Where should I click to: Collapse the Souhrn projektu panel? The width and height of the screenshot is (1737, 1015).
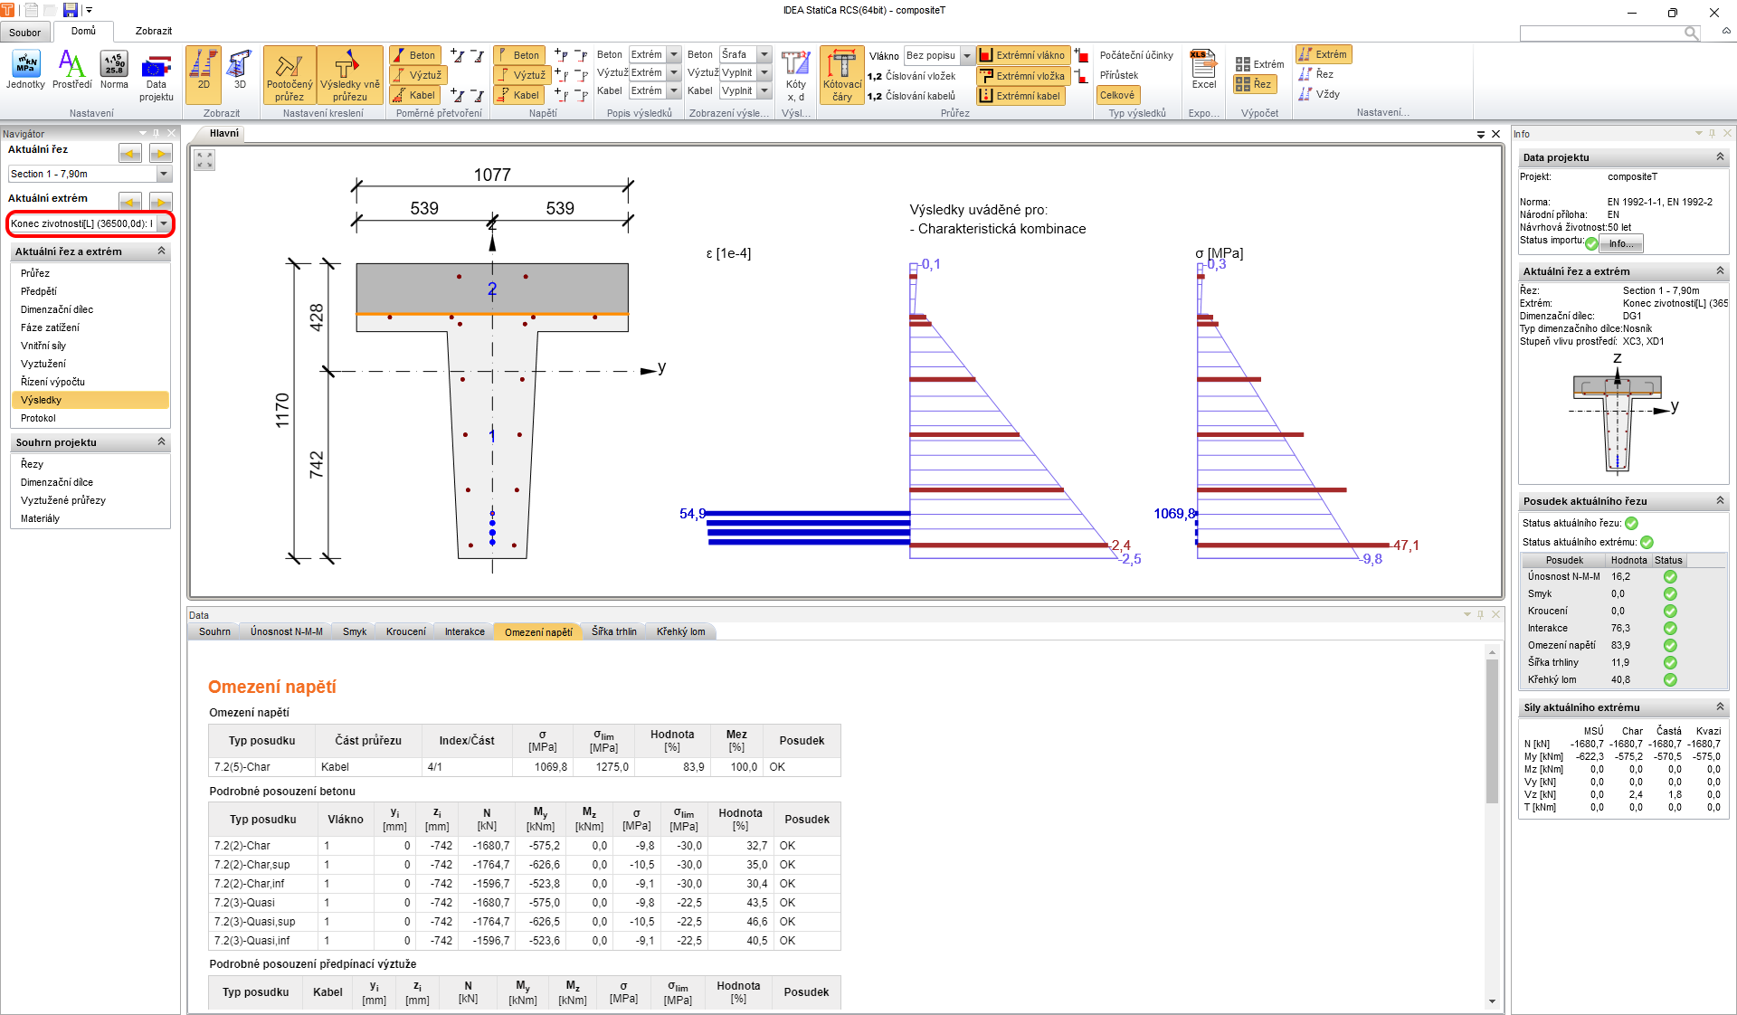(x=162, y=442)
